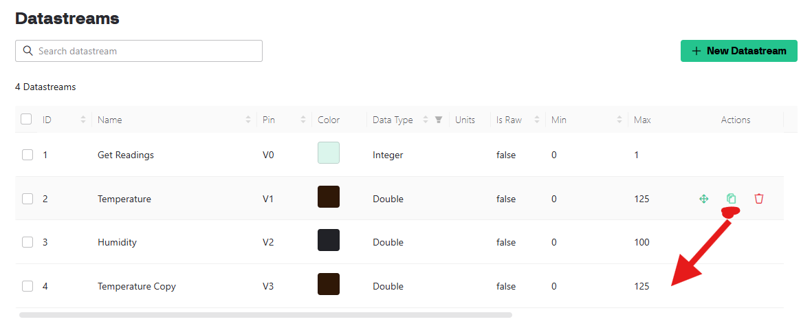Open the Temperature Copy datastream name
Image resolution: width=801 pixels, height=326 pixels.
[x=136, y=286]
